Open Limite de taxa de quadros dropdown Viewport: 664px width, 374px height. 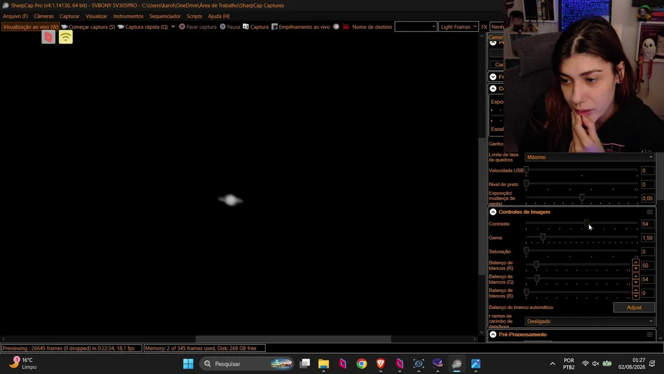tap(590, 157)
